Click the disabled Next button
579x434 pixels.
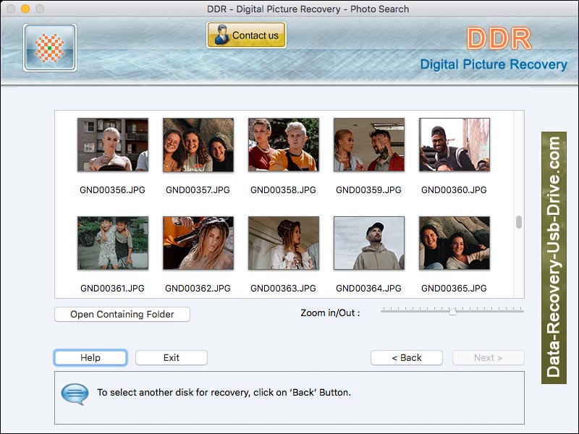pyautogui.click(x=488, y=357)
